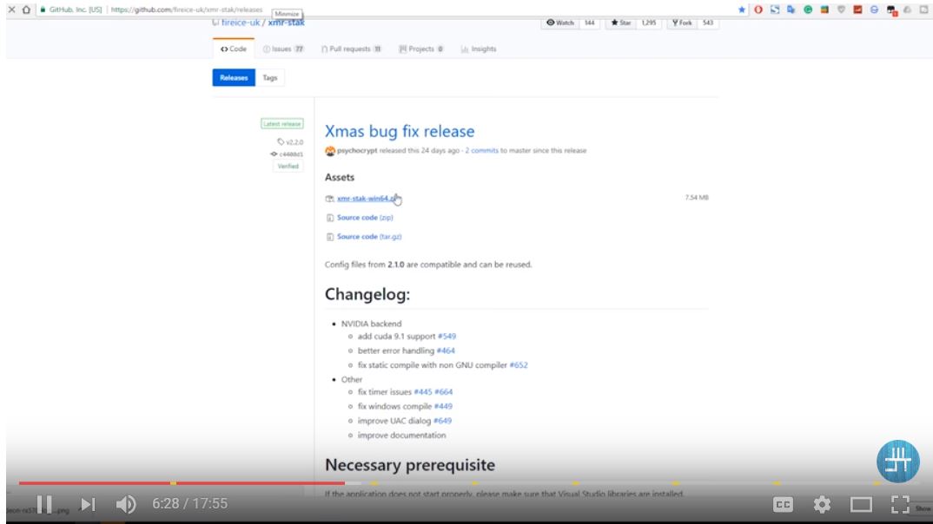Open issue #464 link
The image size is (933, 524).
coord(446,350)
